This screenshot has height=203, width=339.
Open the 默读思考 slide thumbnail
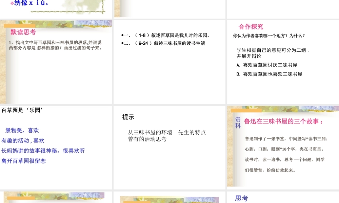56,62
